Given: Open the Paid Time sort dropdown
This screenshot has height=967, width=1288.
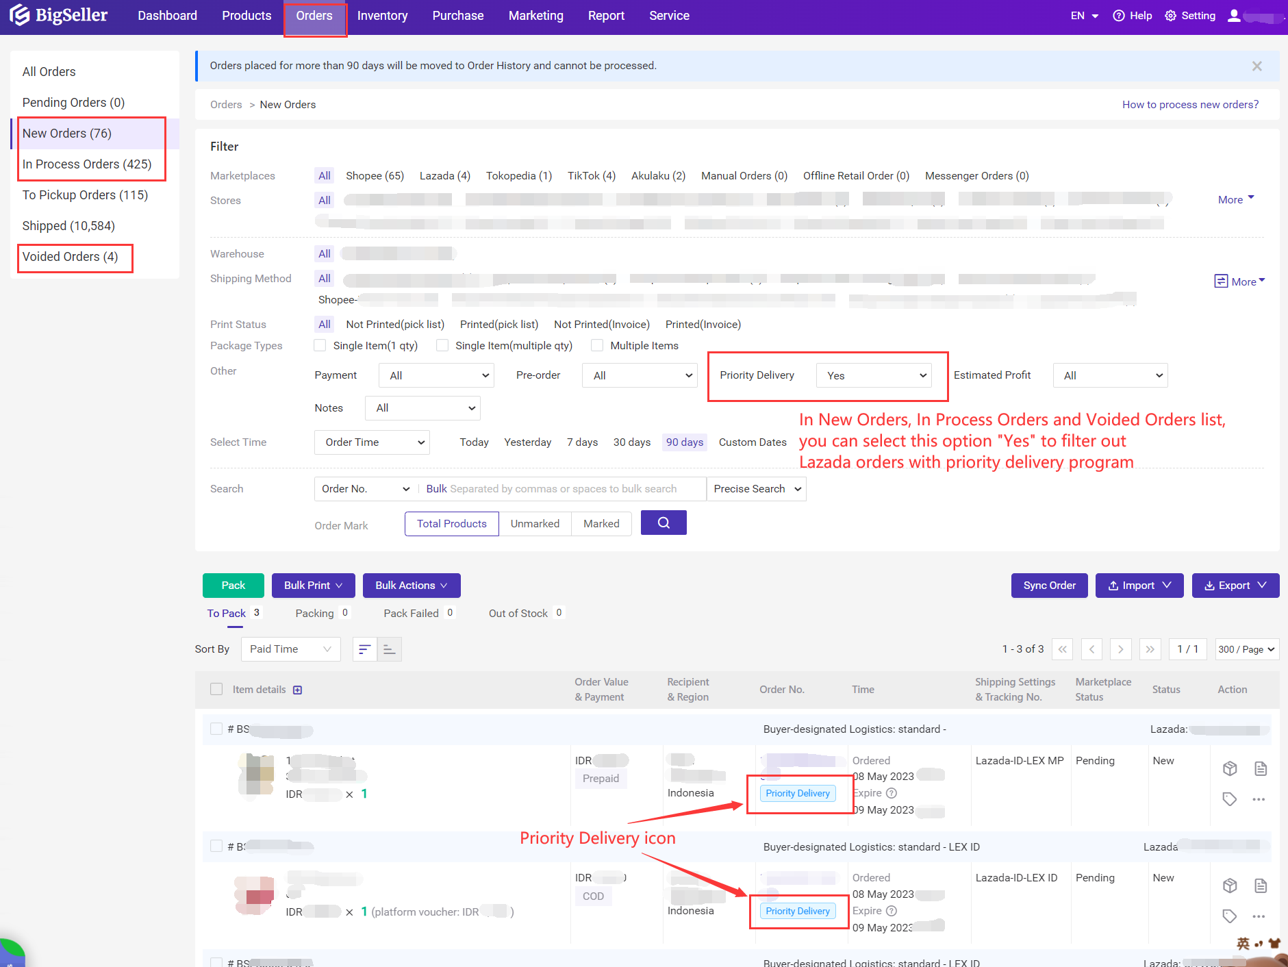Looking at the screenshot, I should pyautogui.click(x=290, y=649).
